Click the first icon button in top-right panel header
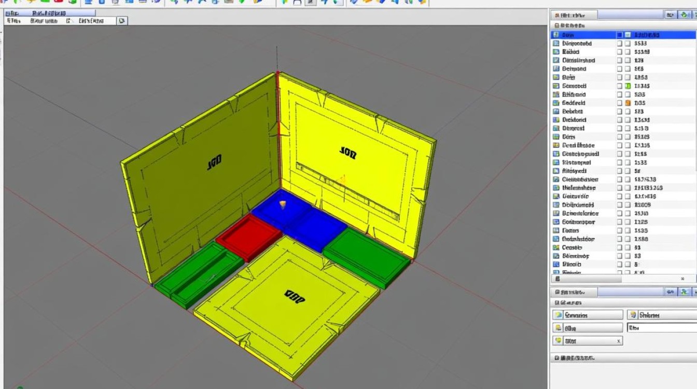Image resolution: width=697 pixels, height=389 pixels. pyautogui.click(x=671, y=15)
